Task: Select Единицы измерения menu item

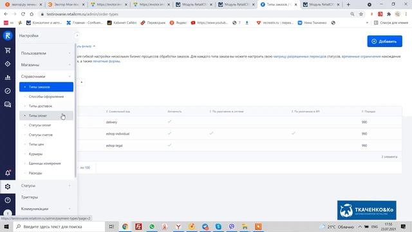Action: (x=46, y=163)
